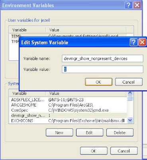147x160 pixels.
Task: Click the maildsmx.dll path value
Action: (x=86, y=121)
